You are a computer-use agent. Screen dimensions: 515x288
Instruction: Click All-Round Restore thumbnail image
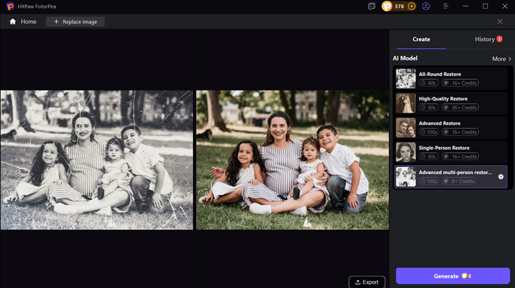[x=405, y=79]
